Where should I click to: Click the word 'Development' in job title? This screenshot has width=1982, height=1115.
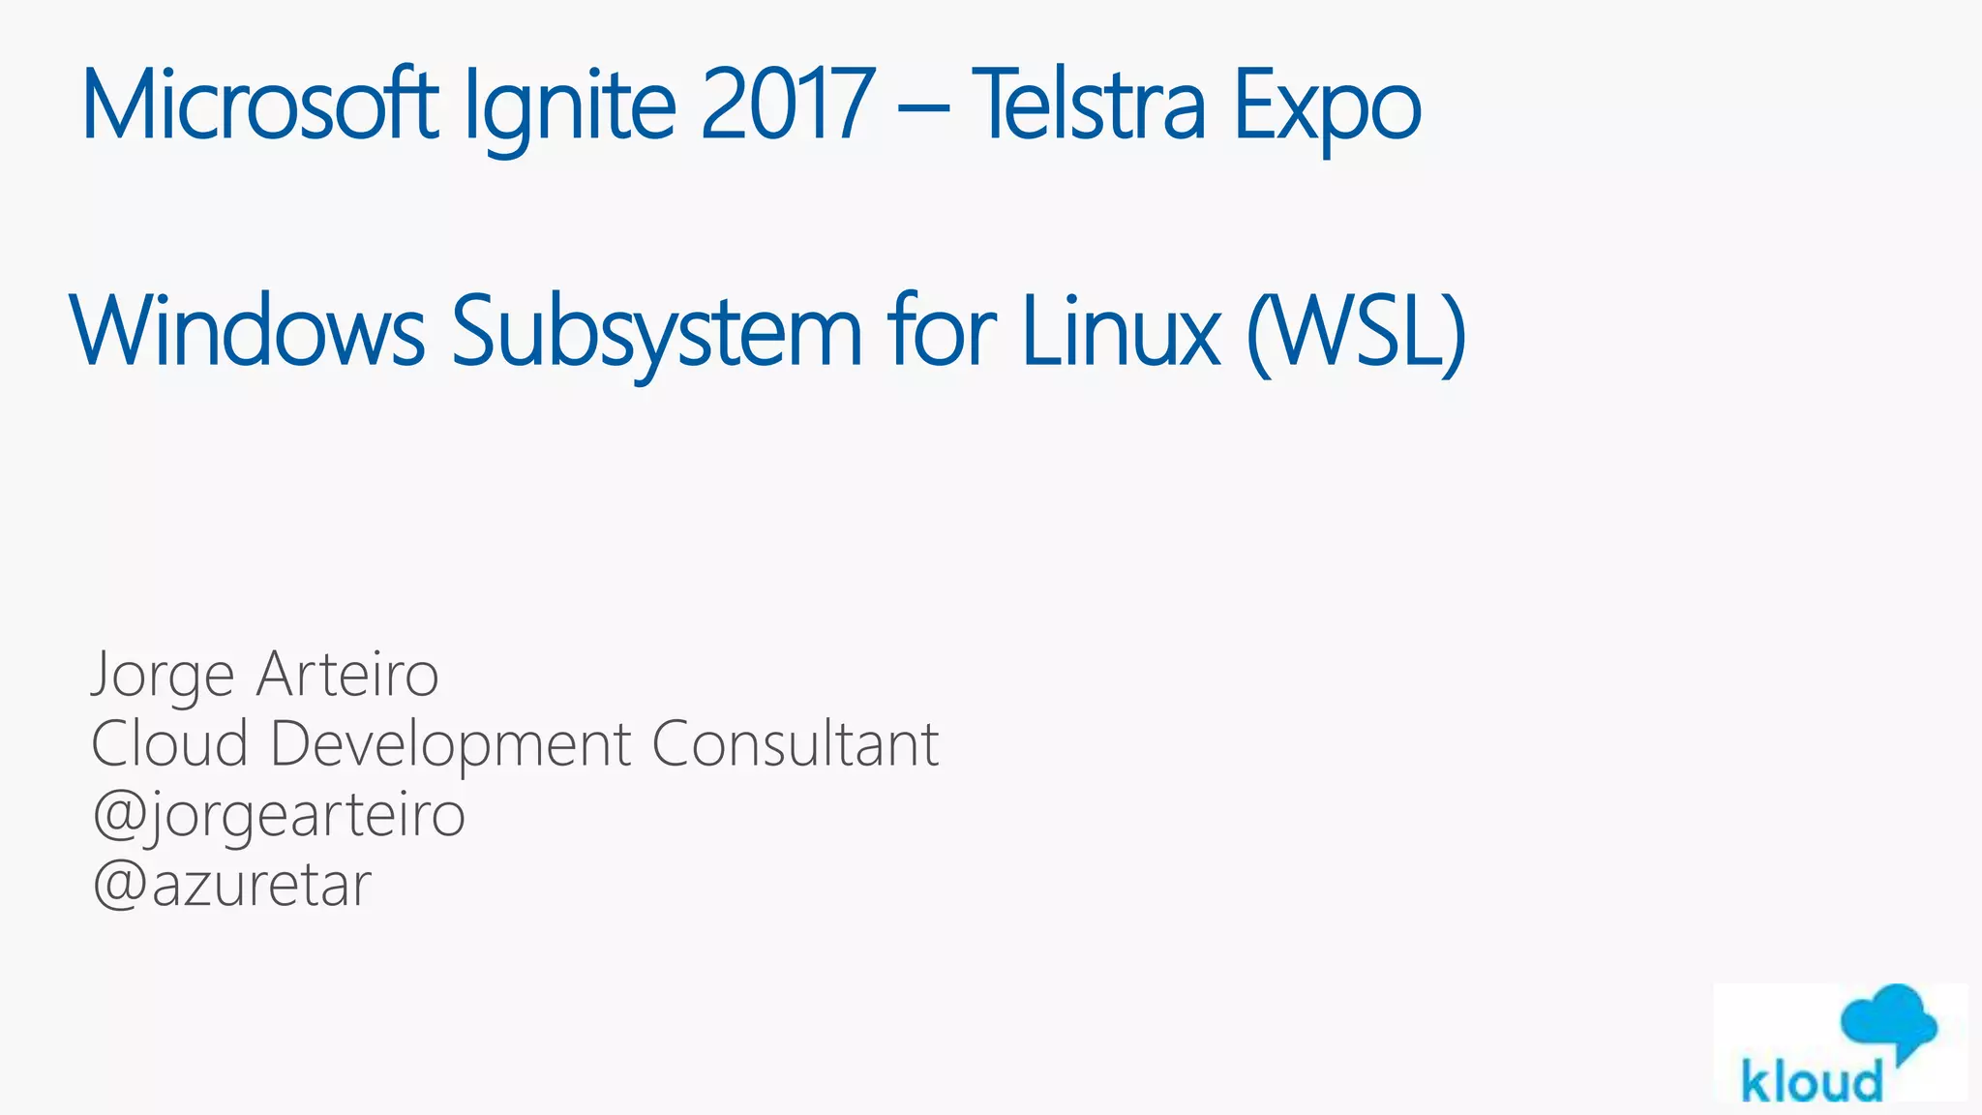point(451,743)
